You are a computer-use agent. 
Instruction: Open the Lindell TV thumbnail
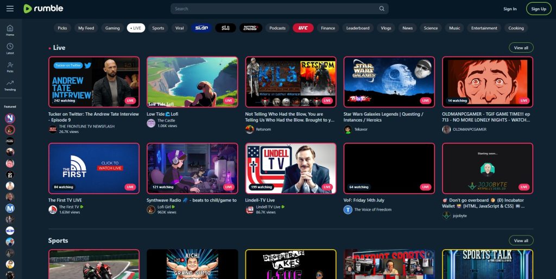(291, 168)
